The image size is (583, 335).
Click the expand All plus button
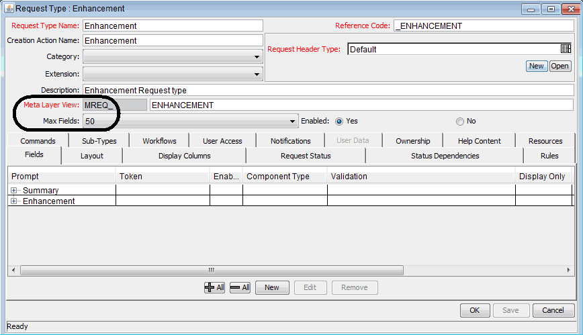(x=214, y=287)
